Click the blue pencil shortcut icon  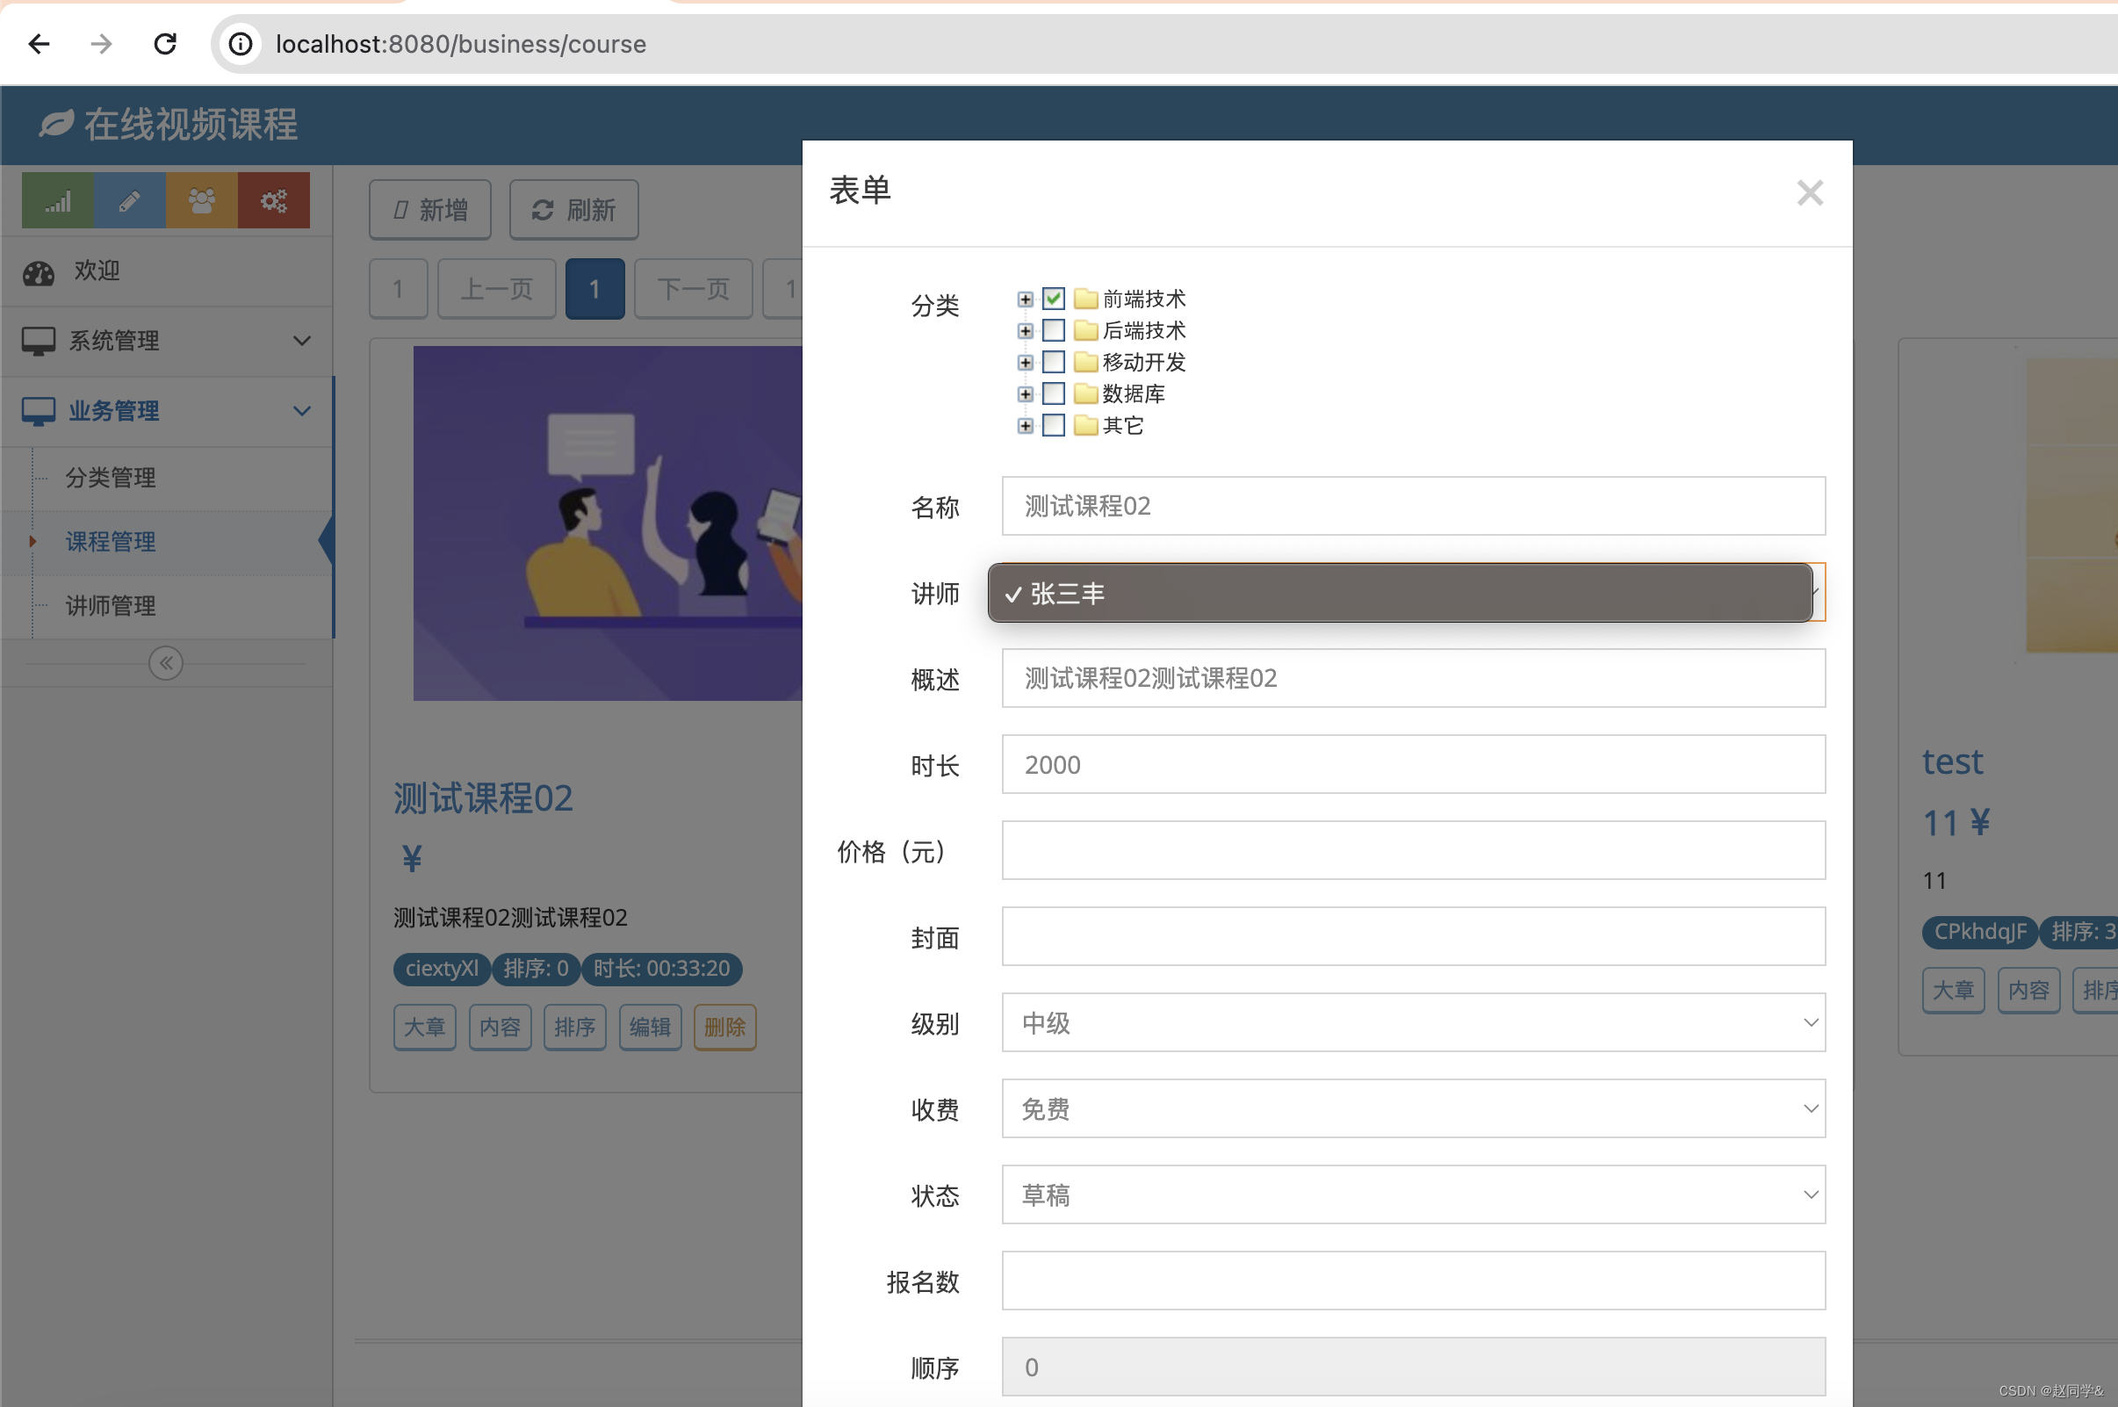click(x=129, y=200)
